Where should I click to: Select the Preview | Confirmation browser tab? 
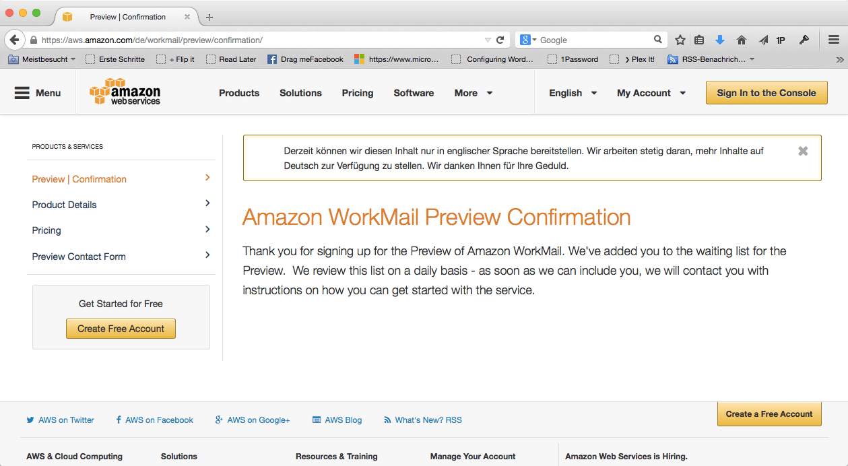(127, 17)
